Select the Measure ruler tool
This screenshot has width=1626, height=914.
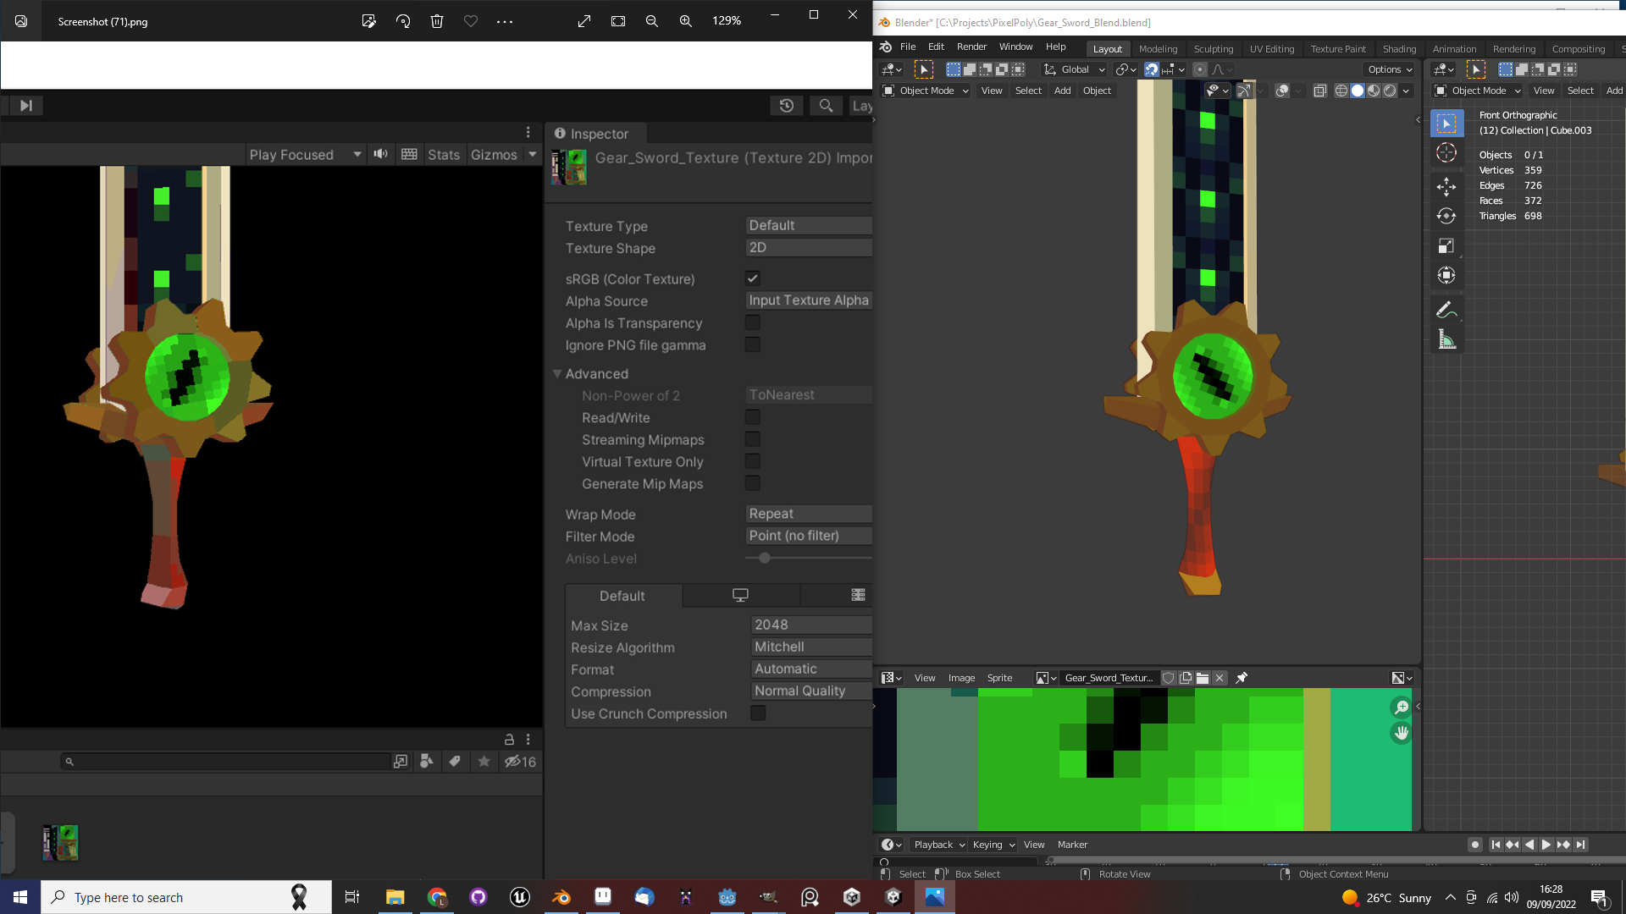1446,340
